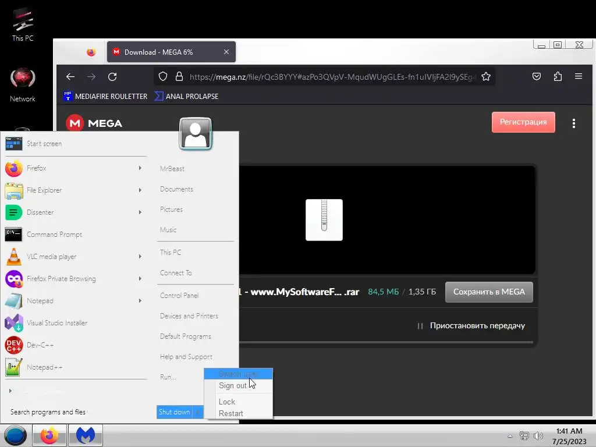Expand Dissenter jump list arrow
The width and height of the screenshot is (596, 447).
point(140,212)
